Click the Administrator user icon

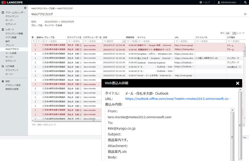[x=219, y=2]
